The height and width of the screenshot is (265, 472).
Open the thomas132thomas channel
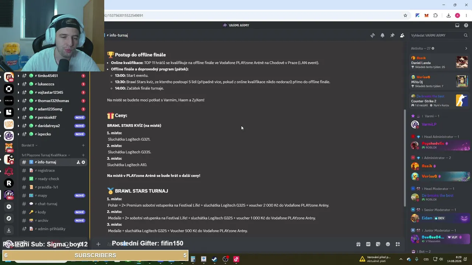(x=53, y=101)
